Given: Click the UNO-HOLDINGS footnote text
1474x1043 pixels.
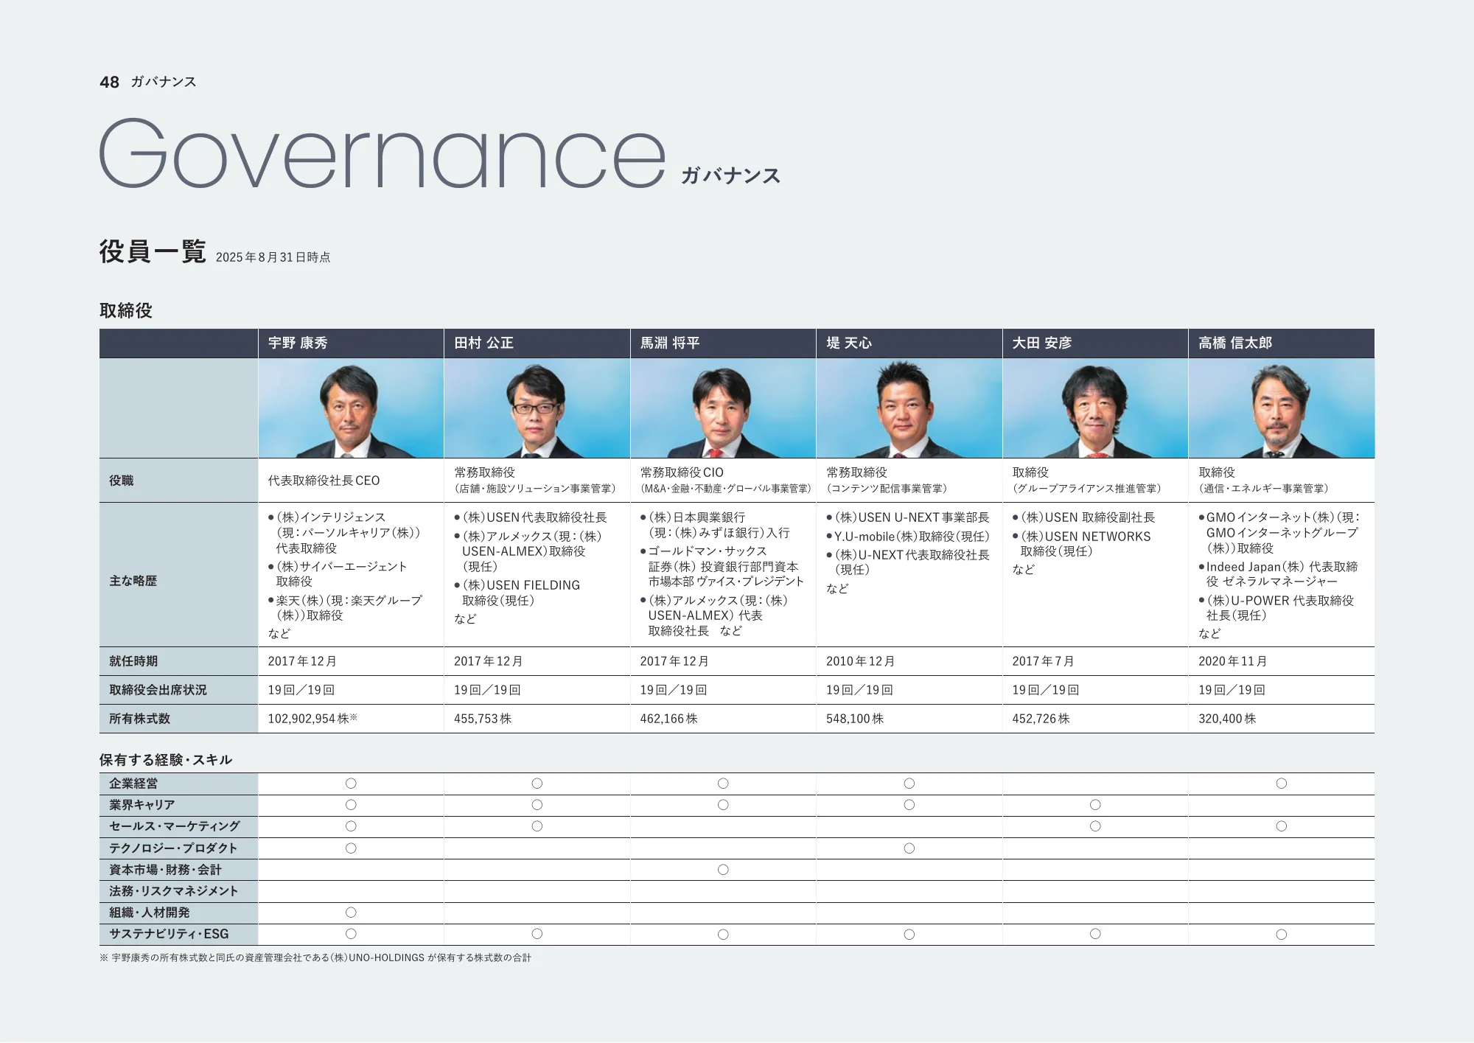Looking at the screenshot, I should [x=315, y=958].
